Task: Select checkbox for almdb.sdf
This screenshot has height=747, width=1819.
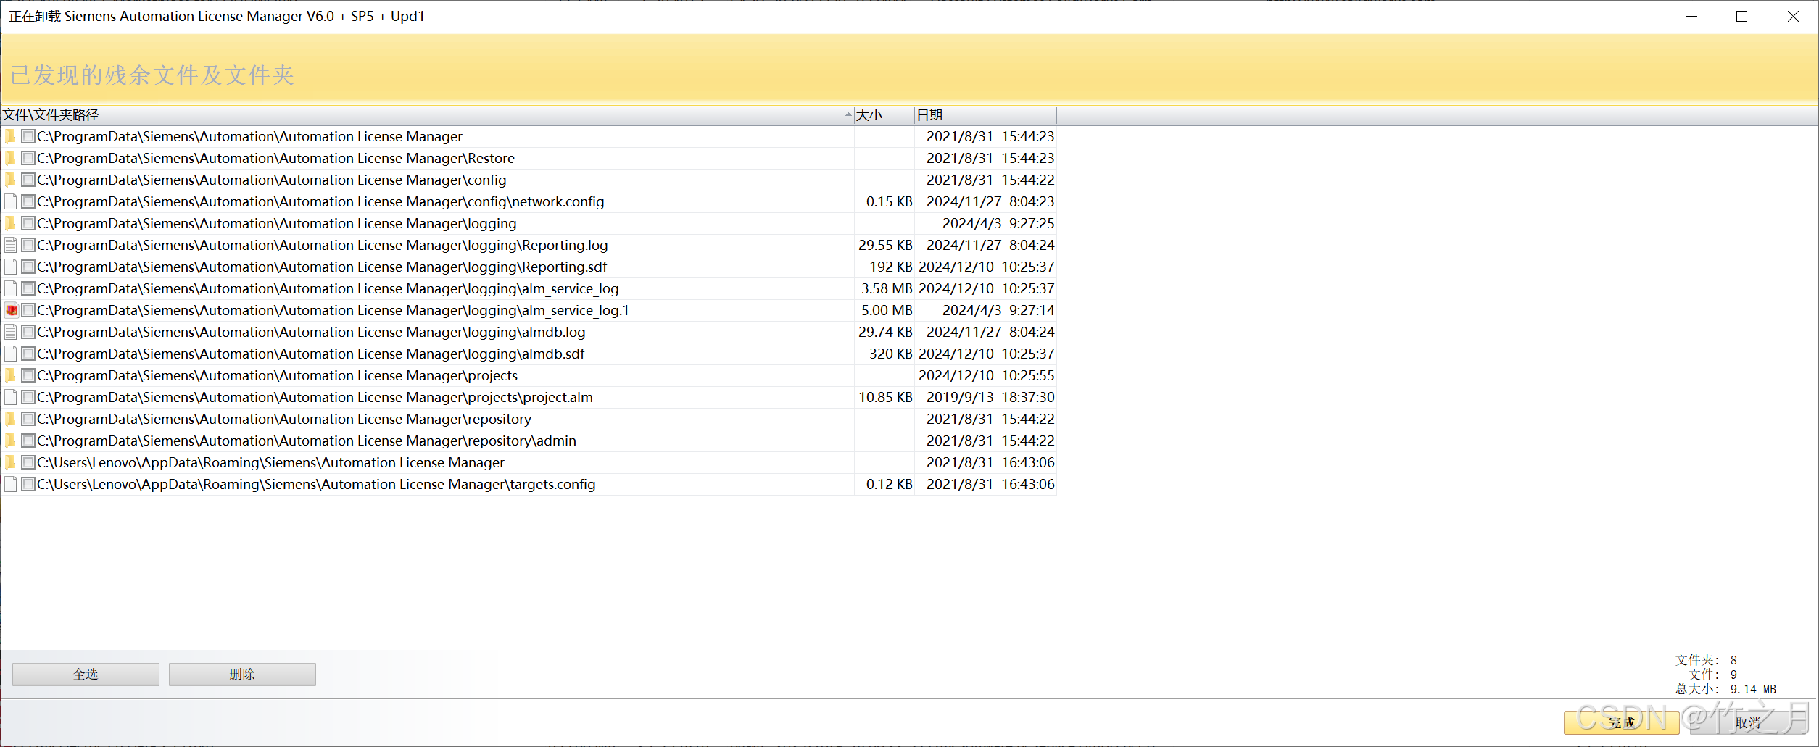Action: point(28,354)
